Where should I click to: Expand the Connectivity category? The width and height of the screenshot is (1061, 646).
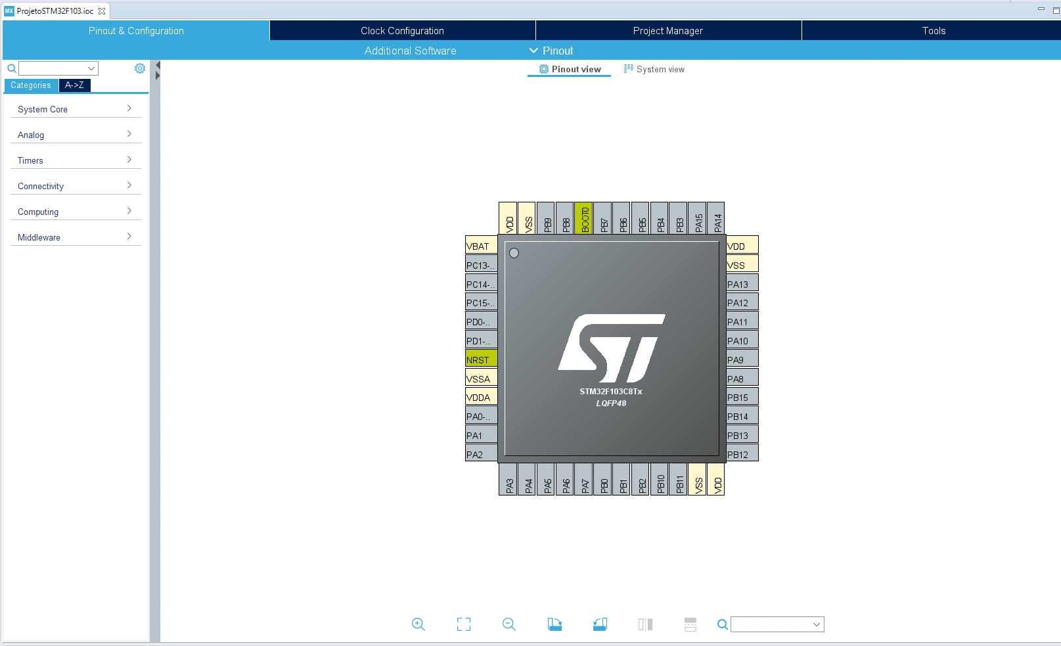pos(76,186)
